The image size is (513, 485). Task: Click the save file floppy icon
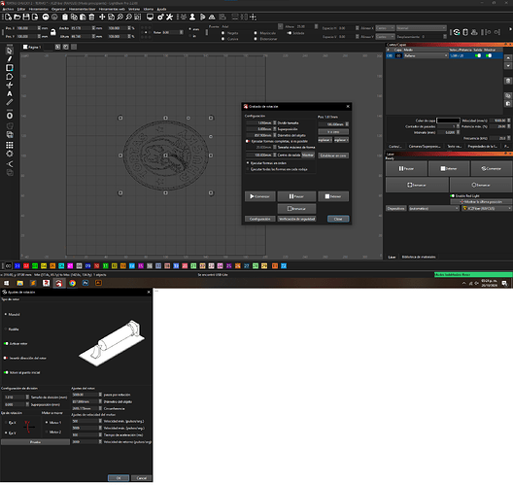[x=26, y=17]
